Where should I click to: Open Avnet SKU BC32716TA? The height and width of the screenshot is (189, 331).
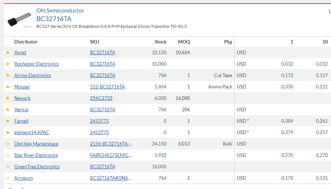(102, 52)
